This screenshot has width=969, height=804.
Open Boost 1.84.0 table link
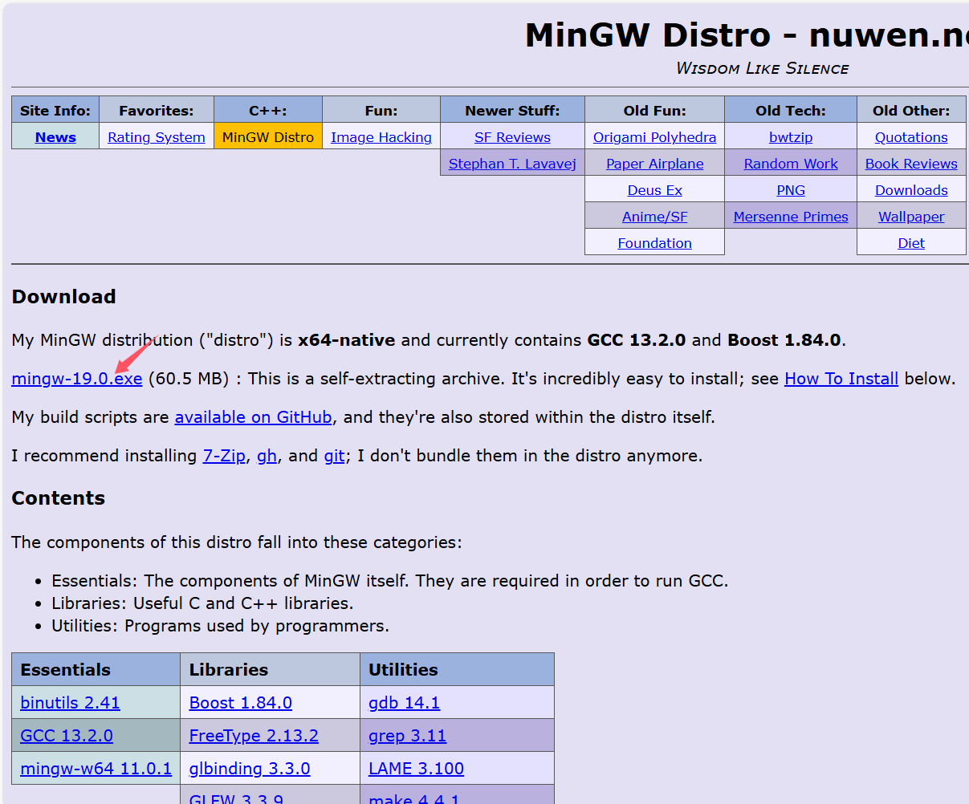click(241, 703)
